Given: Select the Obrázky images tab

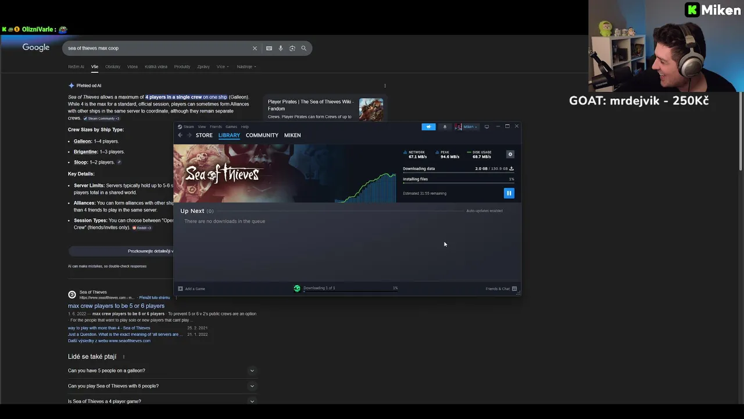Looking at the screenshot, I should (x=113, y=66).
